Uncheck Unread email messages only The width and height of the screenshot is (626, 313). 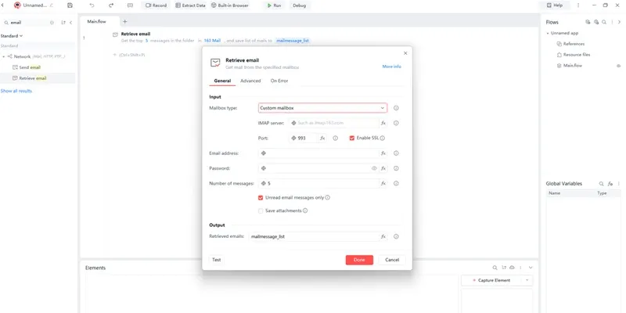pos(261,198)
